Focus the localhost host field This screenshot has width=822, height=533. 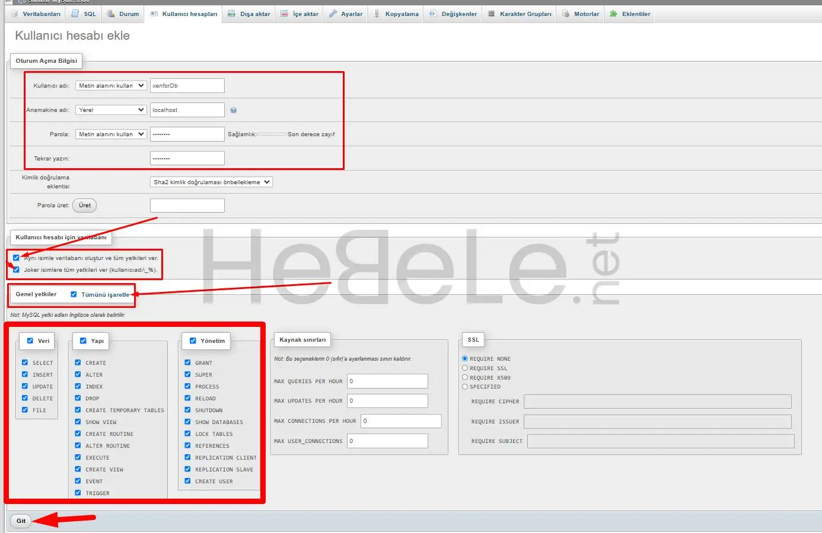187,110
